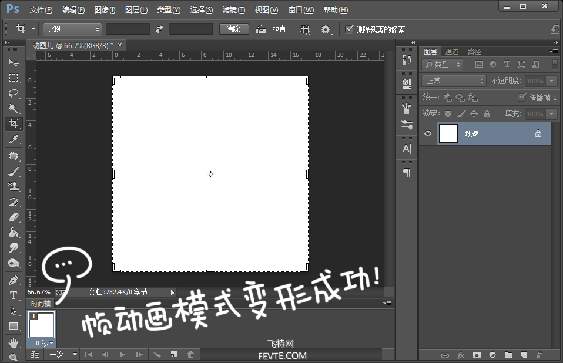
Task: Select the Rectangular Marquee tool
Action: 14,78
